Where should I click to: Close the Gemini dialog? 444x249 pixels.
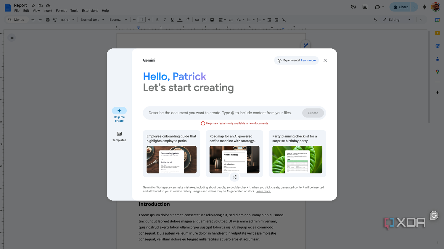pyautogui.click(x=325, y=60)
